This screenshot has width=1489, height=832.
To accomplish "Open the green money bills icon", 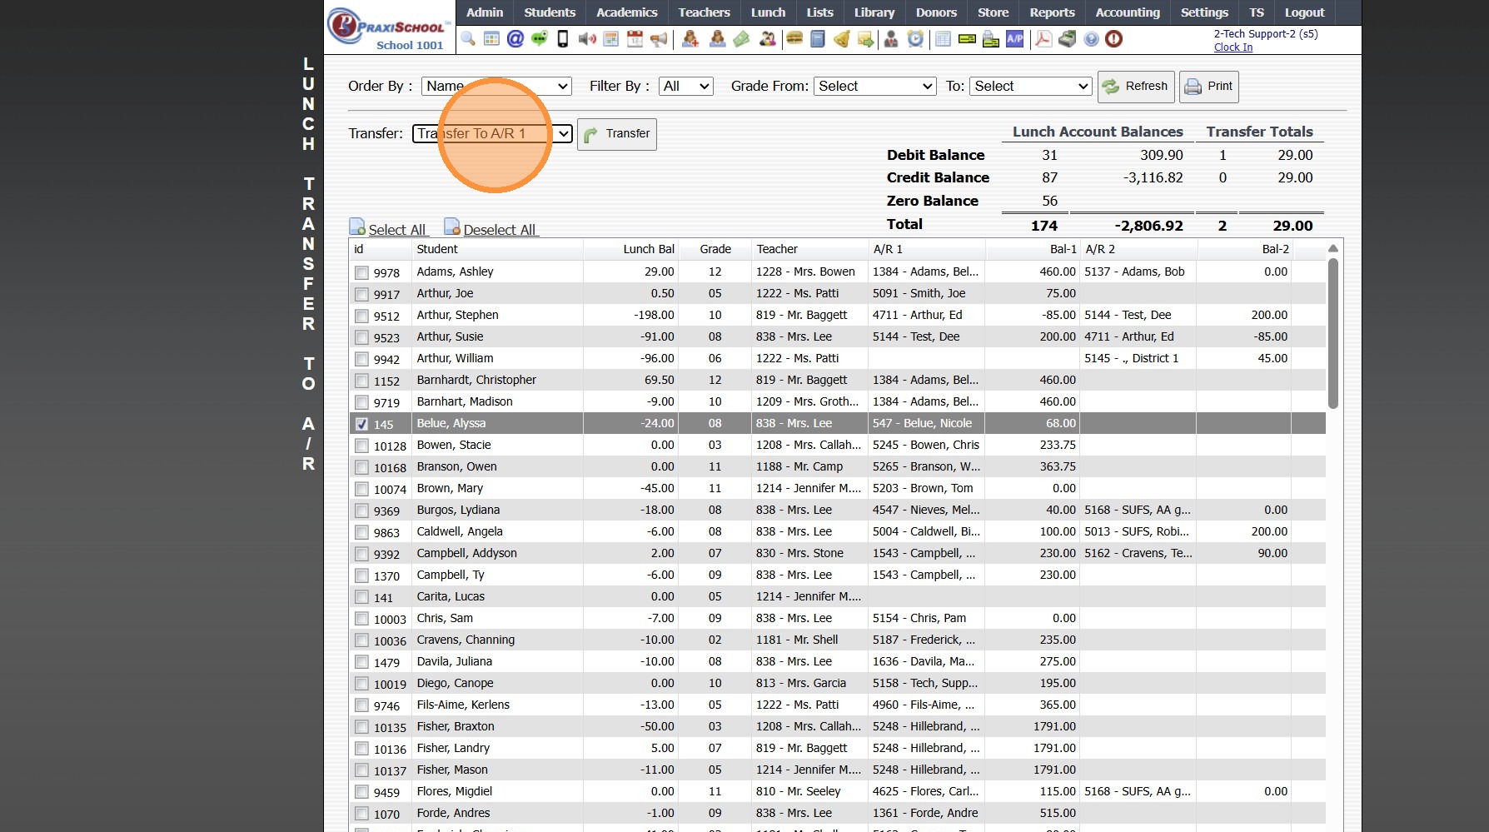I will [x=741, y=39].
